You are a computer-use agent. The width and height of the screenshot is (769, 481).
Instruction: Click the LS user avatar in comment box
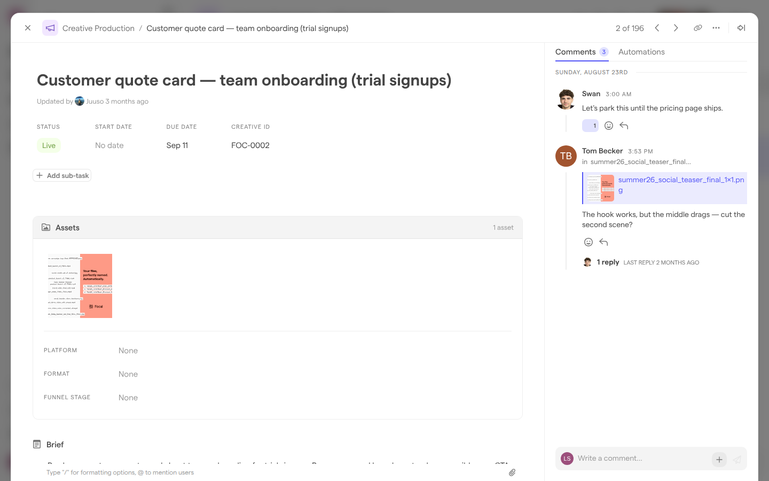click(567, 459)
